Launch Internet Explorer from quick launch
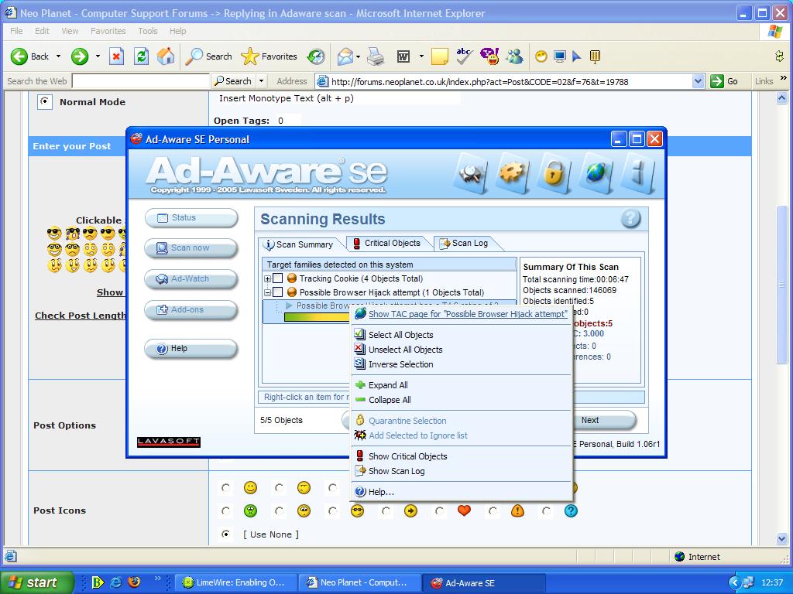This screenshot has width=793, height=594. coord(116,582)
